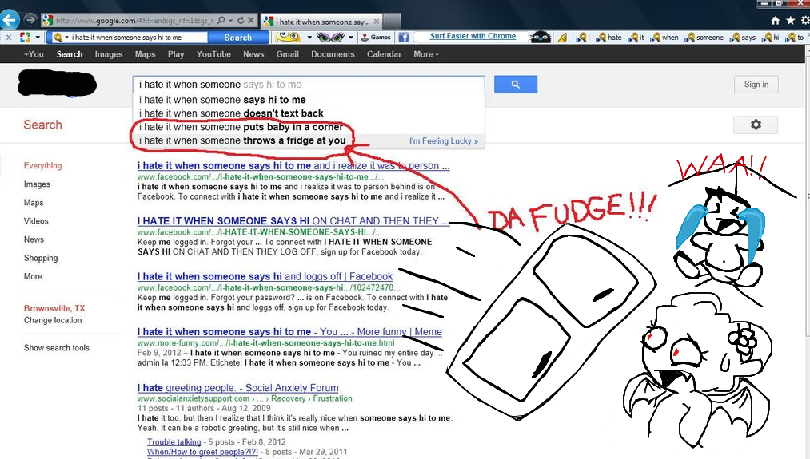Filter results by News in left sidebar

pos(34,239)
